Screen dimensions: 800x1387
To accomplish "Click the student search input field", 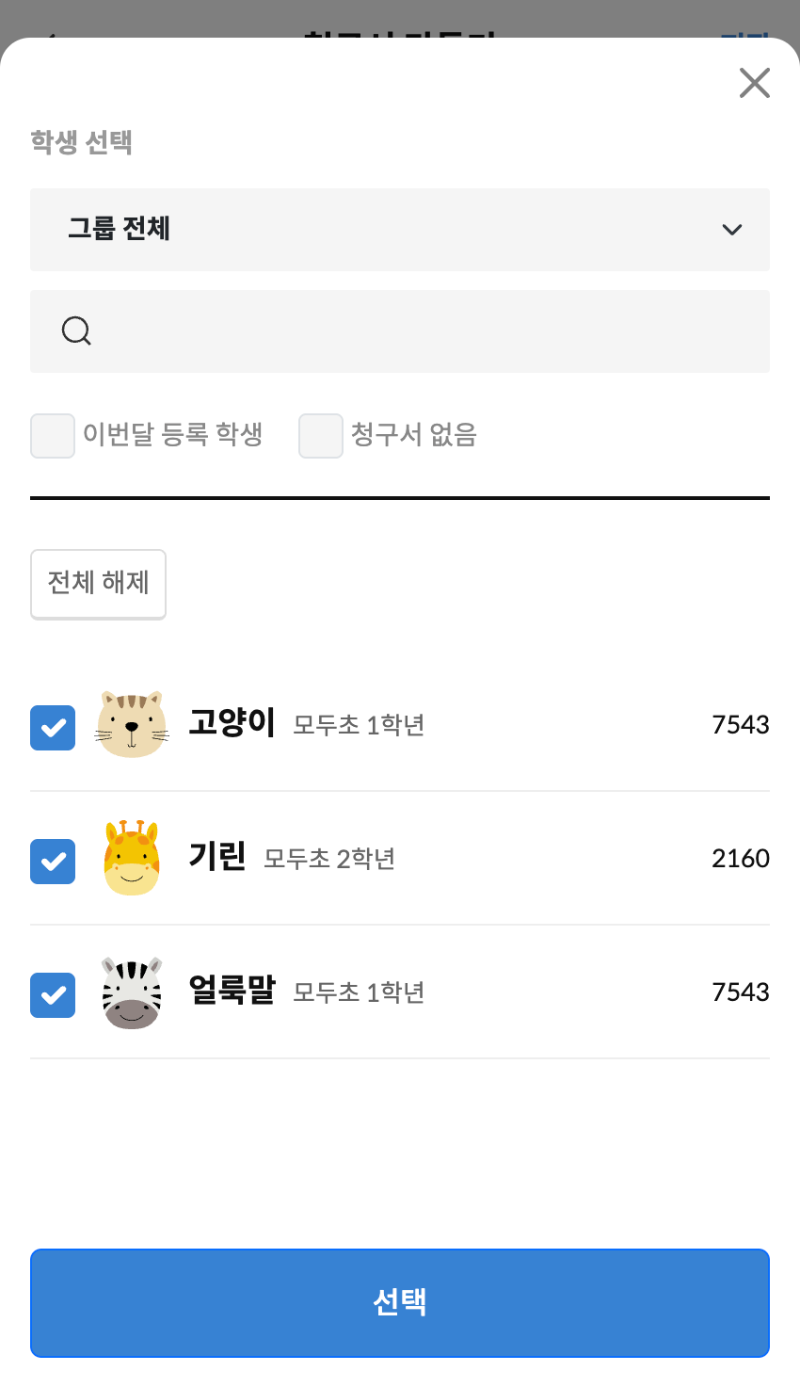I will (424, 331).
